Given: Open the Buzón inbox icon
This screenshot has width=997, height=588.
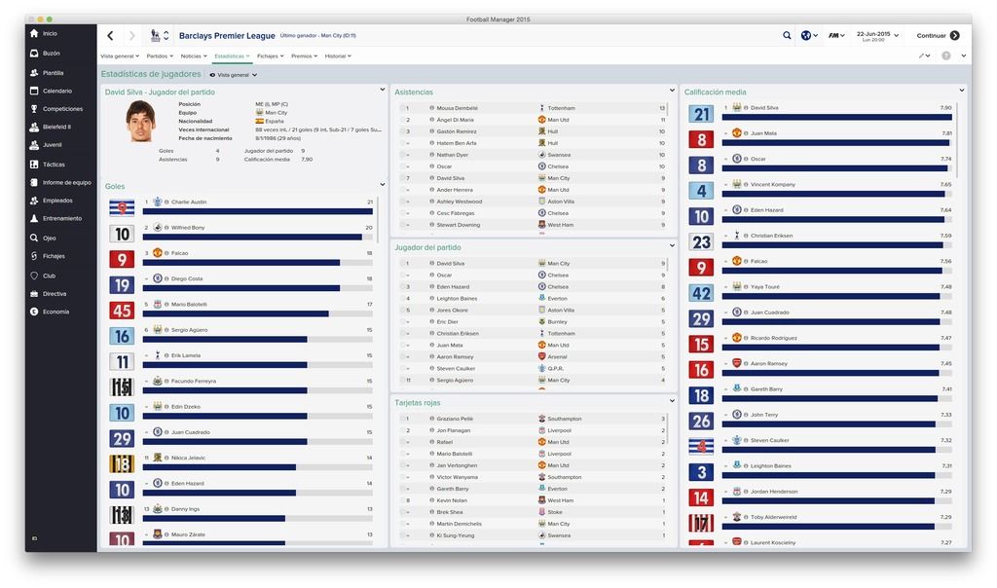Looking at the screenshot, I should 34,54.
